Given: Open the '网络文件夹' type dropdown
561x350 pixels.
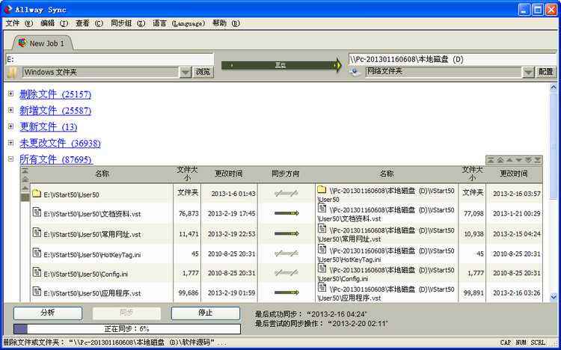Looking at the screenshot, I should [x=528, y=73].
